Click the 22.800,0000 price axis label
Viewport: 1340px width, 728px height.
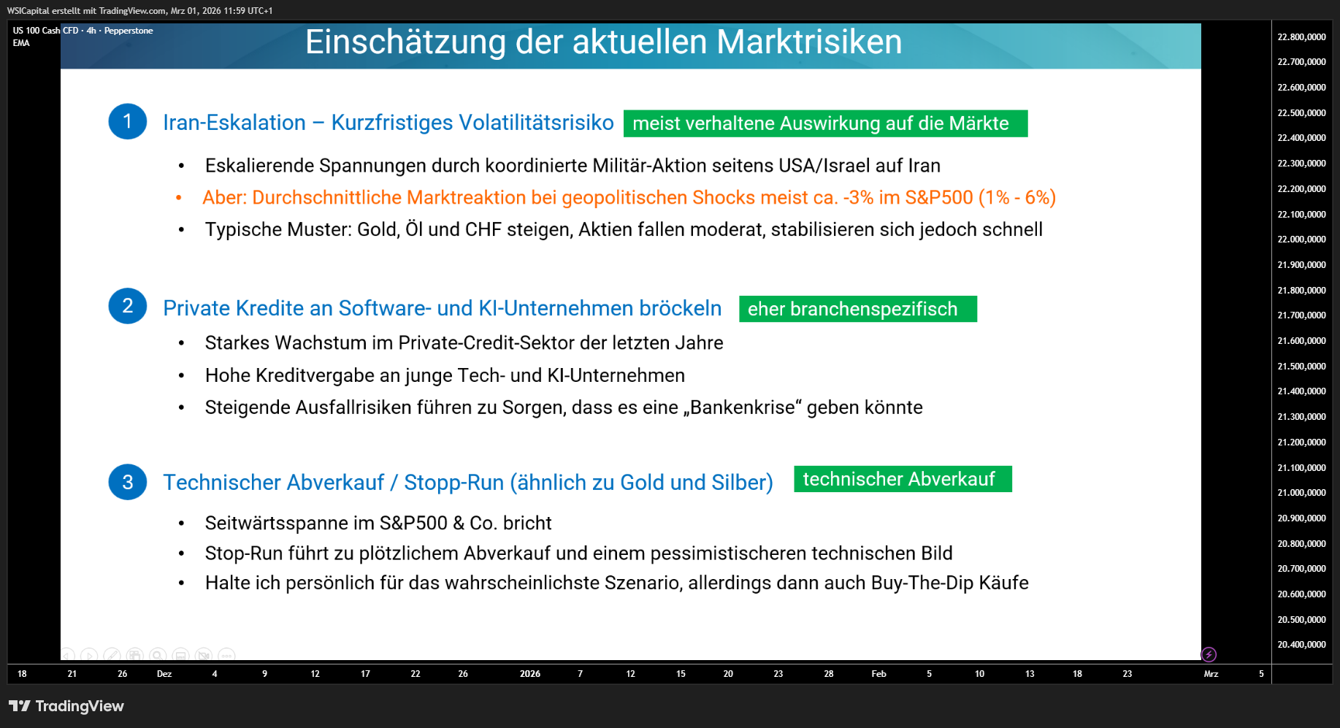[x=1301, y=37]
